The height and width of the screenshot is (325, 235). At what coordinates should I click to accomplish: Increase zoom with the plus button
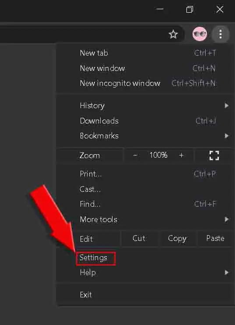[181, 155]
